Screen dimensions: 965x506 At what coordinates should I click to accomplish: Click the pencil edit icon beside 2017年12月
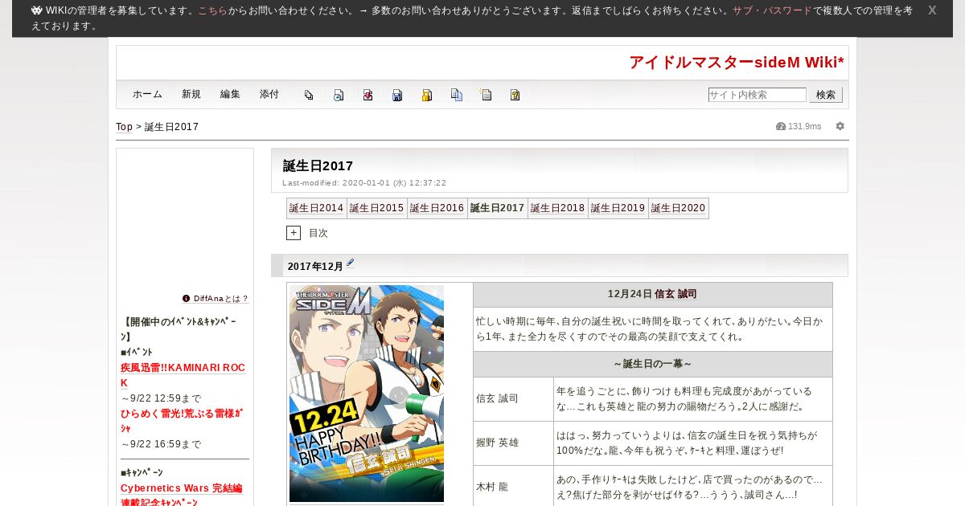pyautogui.click(x=350, y=263)
